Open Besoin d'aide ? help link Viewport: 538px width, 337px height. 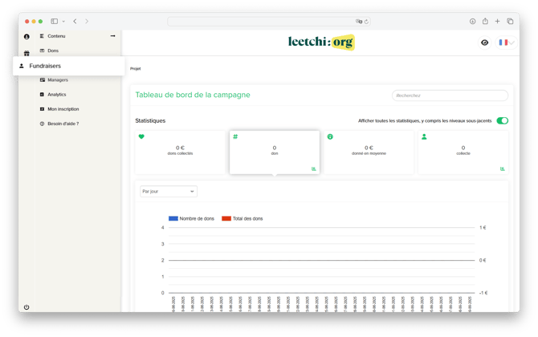[x=63, y=124]
